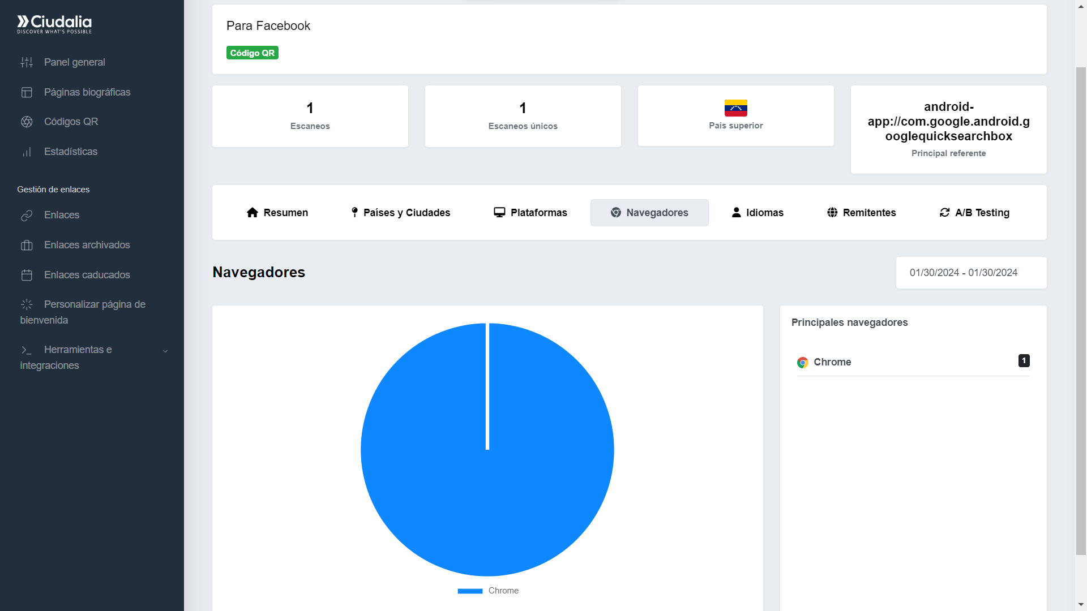The image size is (1087, 611).
Task: Click the Enlaces chain link icon
Action: coord(27,216)
